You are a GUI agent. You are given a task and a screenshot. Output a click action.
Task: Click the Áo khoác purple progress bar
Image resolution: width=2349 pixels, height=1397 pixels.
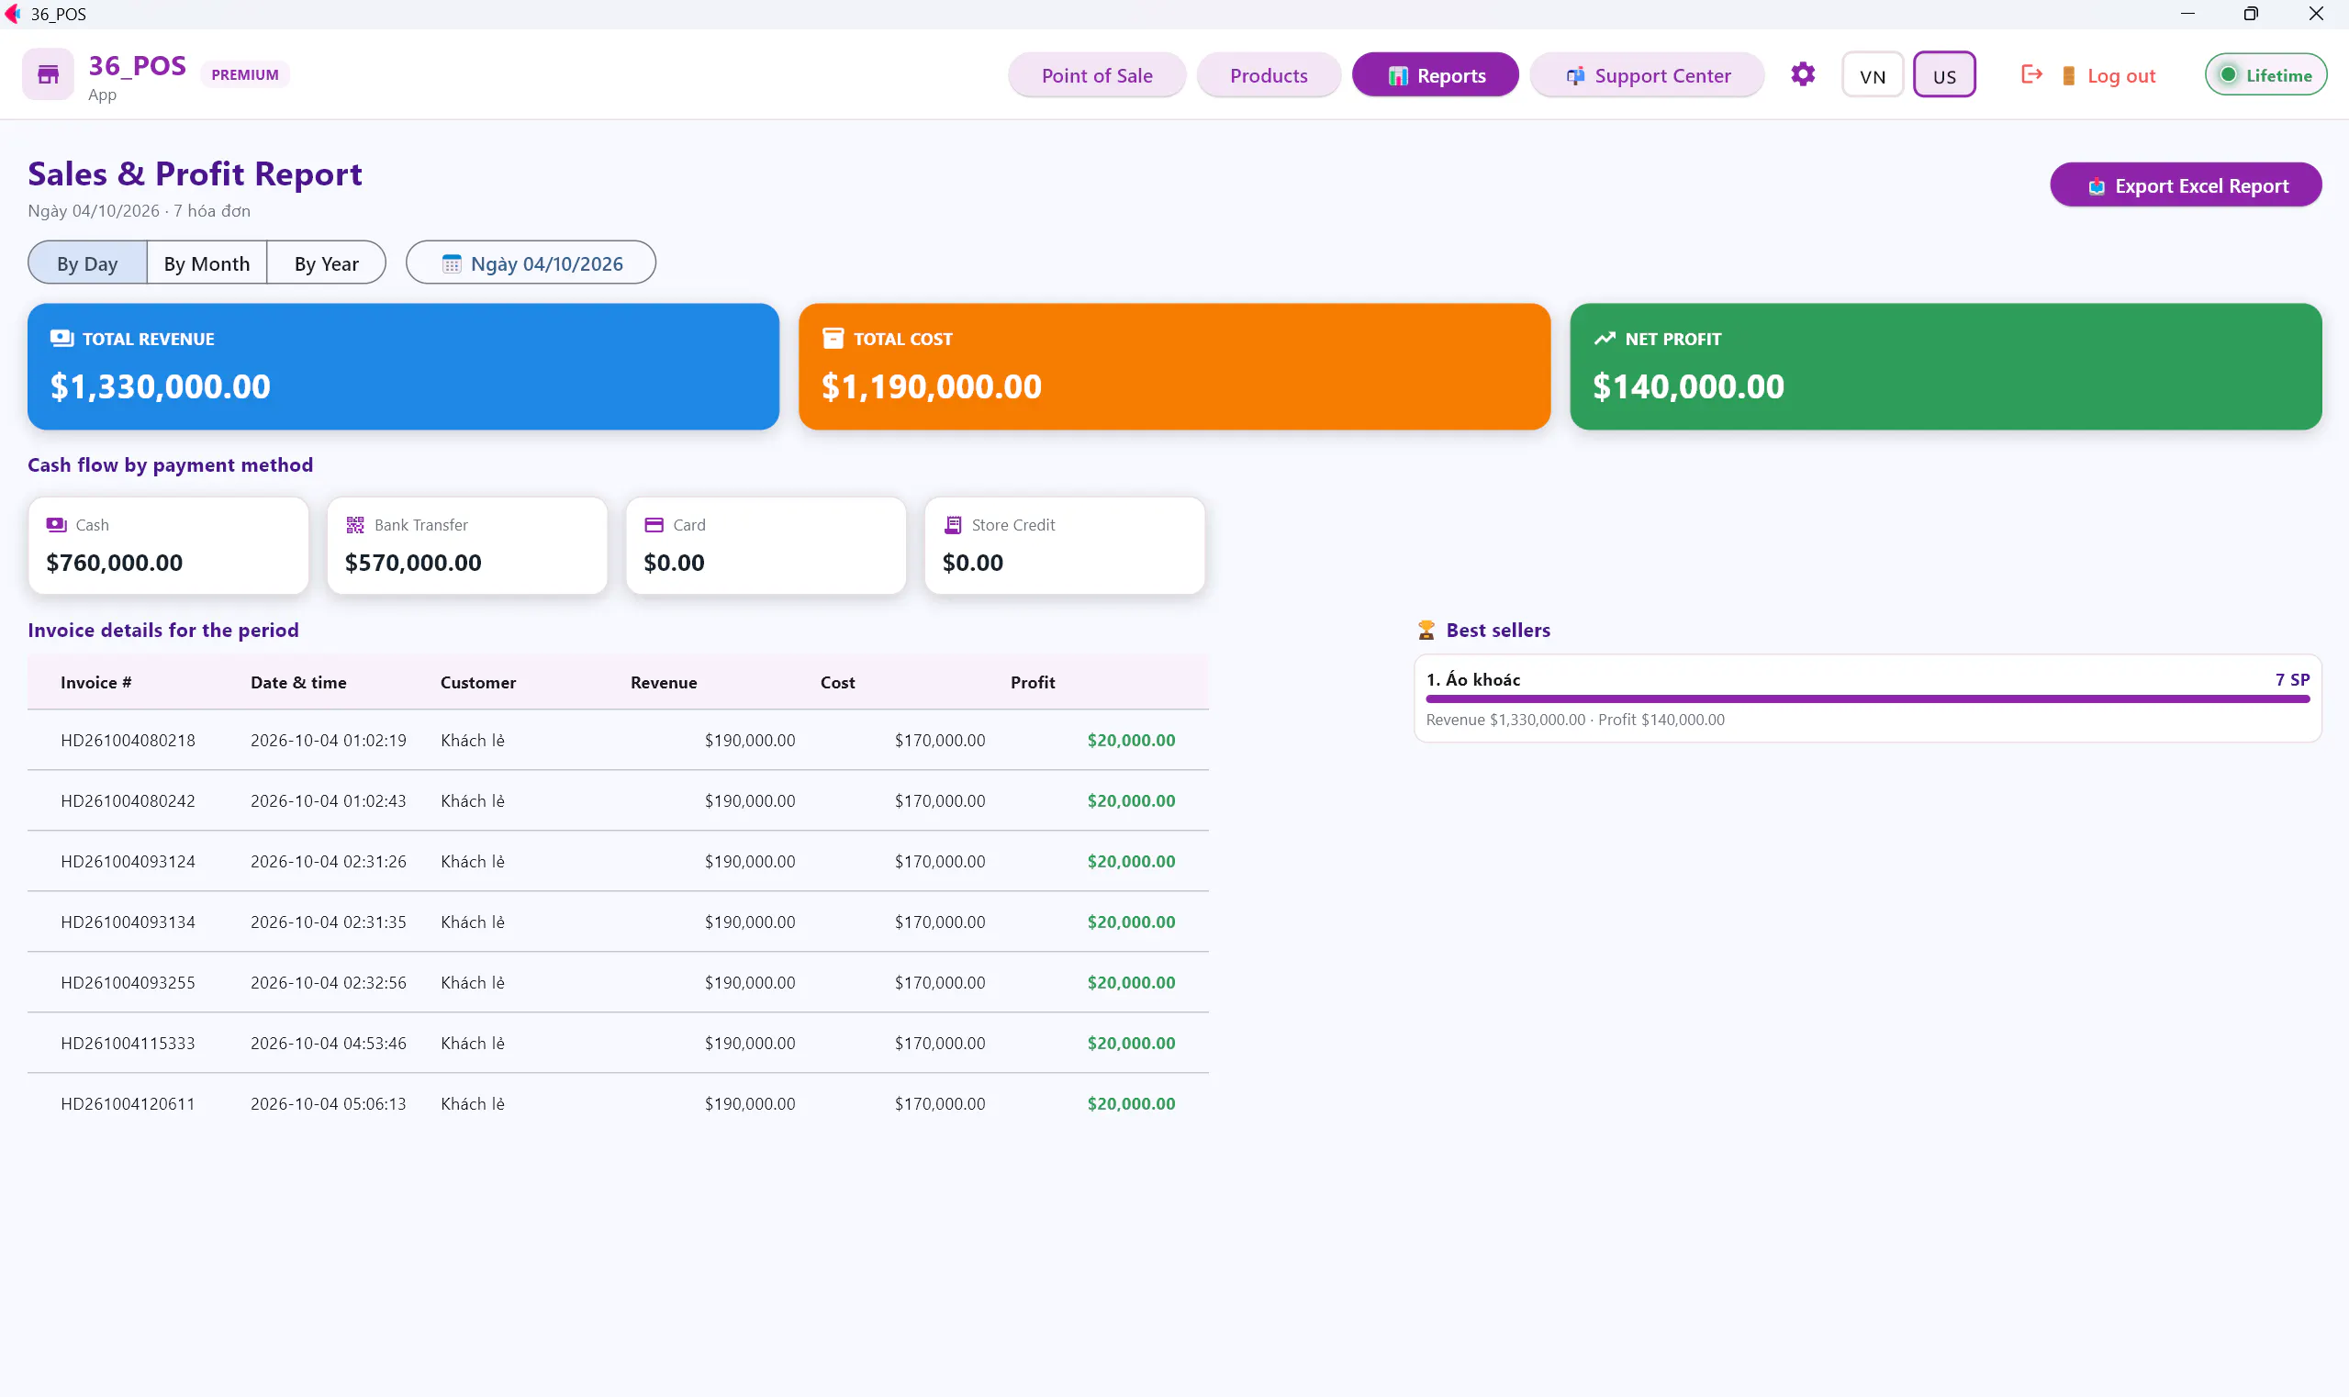coord(1867,699)
